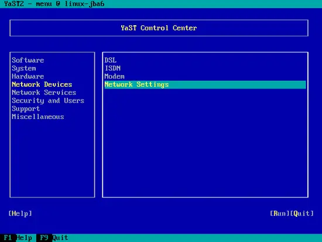Viewport: 322px width, 242px height.
Task: Open the System category
Action: pyautogui.click(x=24, y=68)
